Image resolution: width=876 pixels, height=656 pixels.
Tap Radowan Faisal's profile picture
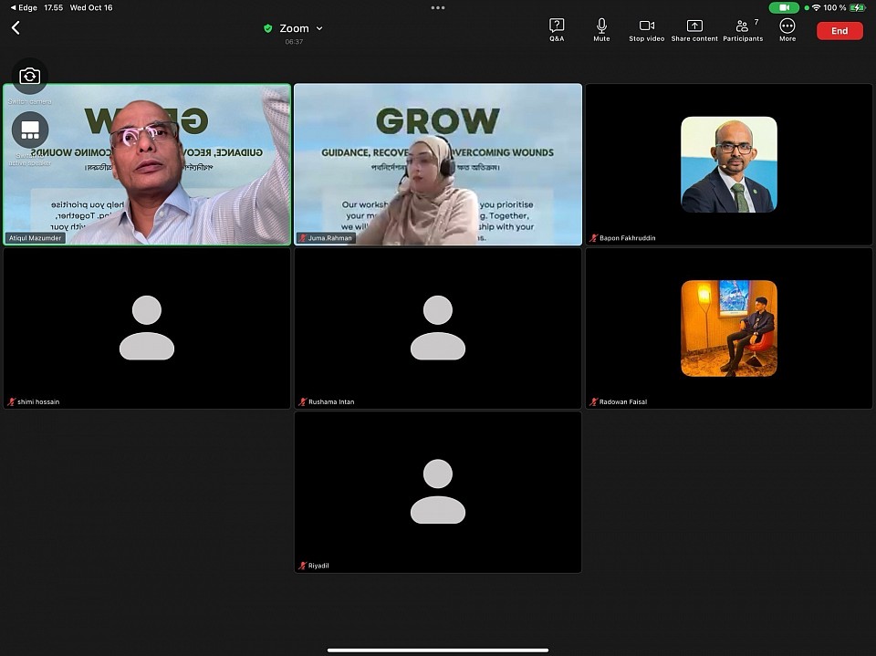pos(728,328)
